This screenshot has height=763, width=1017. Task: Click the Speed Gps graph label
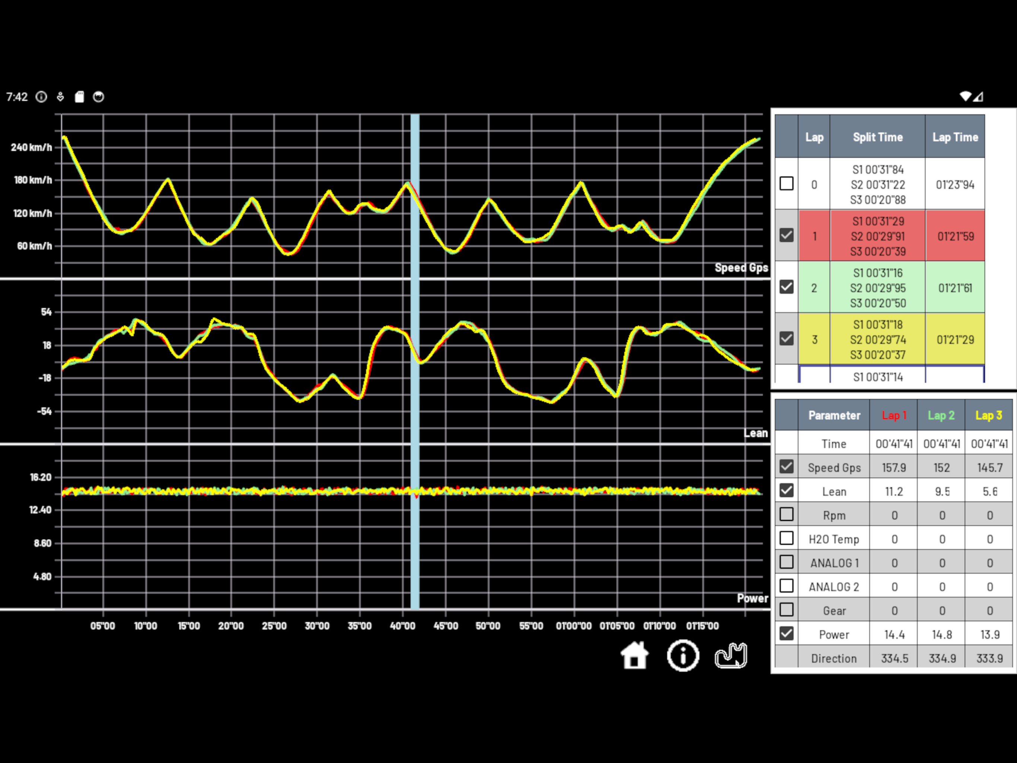(741, 268)
